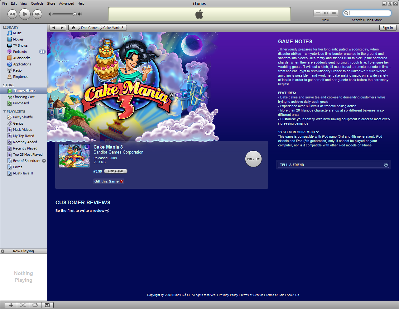The image size is (399, 309).
Task: Toggle shuffle playback
Action: 23,305
